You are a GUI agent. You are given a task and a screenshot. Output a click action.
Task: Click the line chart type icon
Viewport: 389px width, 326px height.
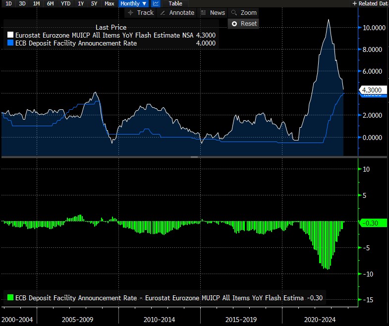156,3
